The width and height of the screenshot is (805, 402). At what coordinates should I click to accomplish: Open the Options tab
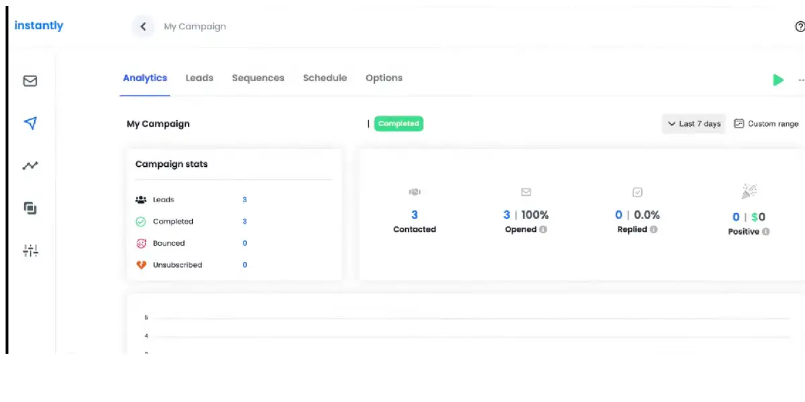click(x=384, y=78)
